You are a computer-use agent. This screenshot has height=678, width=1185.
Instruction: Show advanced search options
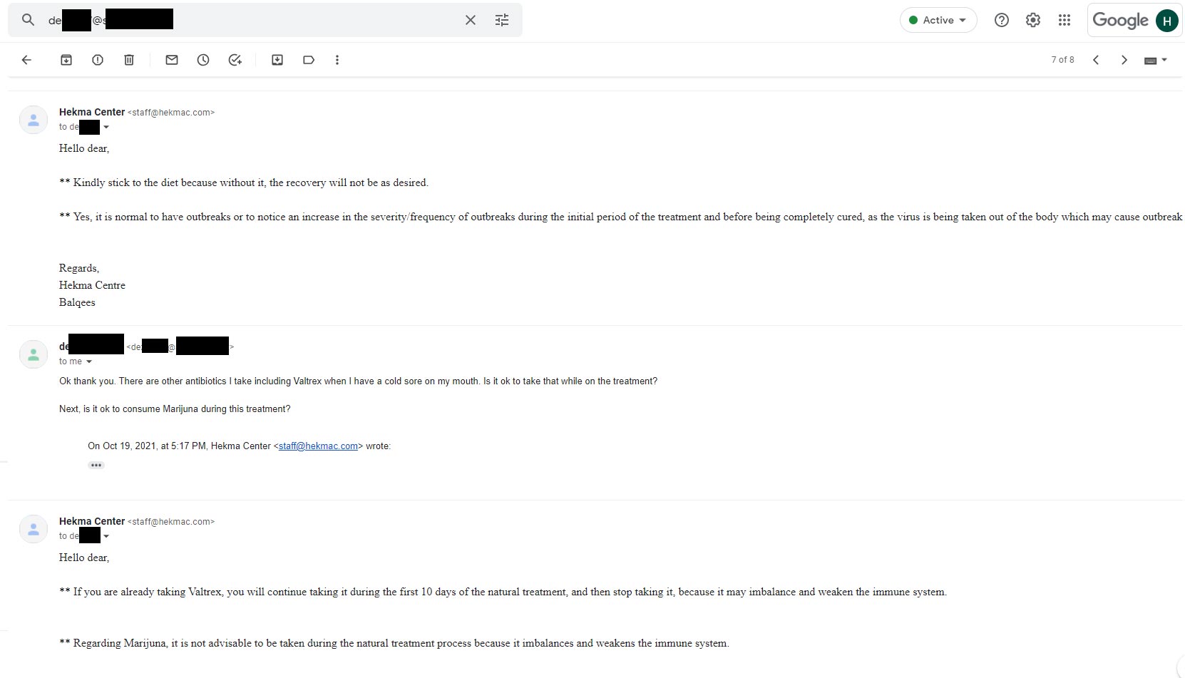tap(502, 20)
